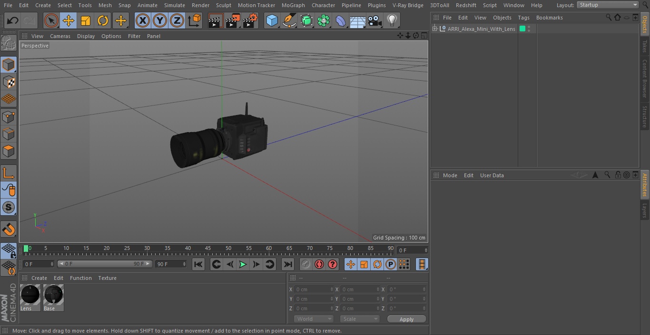Switch the coordinate system icon
The width and height of the screenshot is (650, 335).
pos(195,20)
